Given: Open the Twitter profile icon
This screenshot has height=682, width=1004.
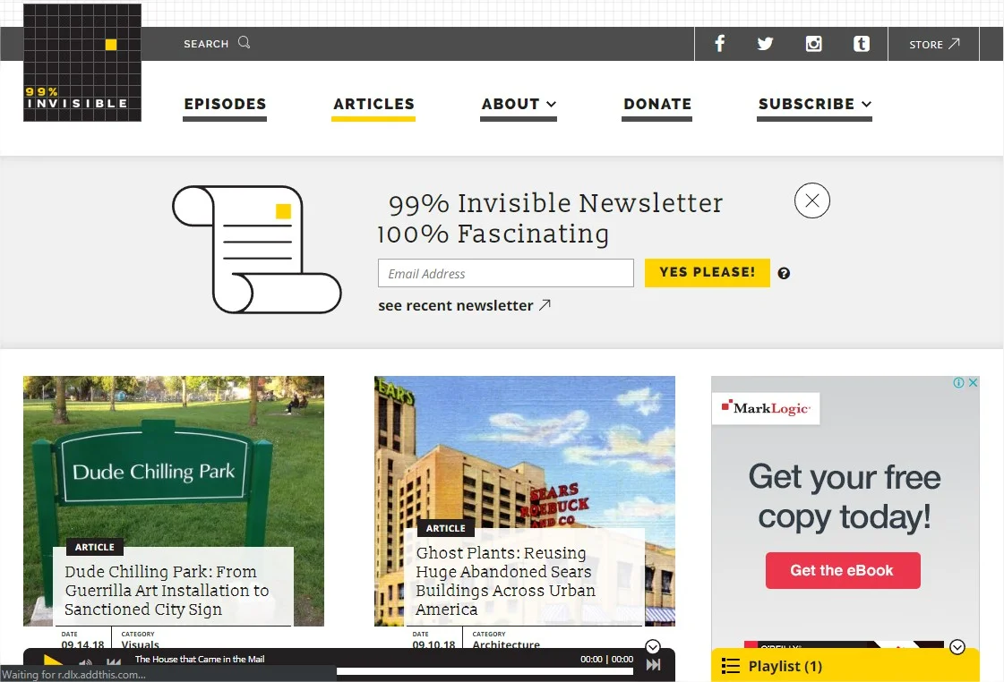Looking at the screenshot, I should (765, 44).
